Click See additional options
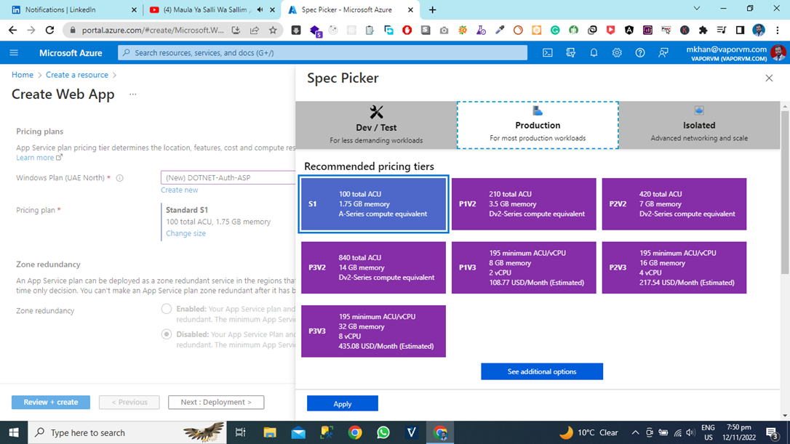 pos(541,371)
